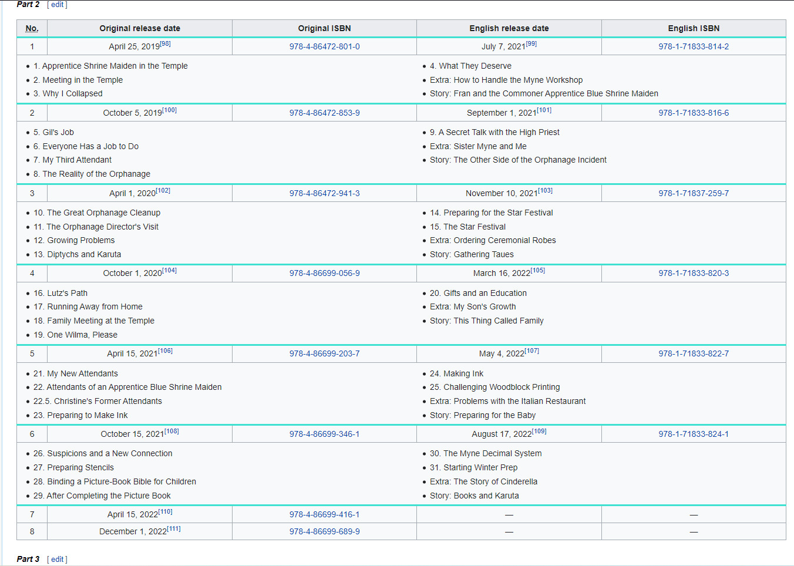Screen dimensions: 794x566
Task: Click the Part 2 edit link
Action: tap(57, 5)
